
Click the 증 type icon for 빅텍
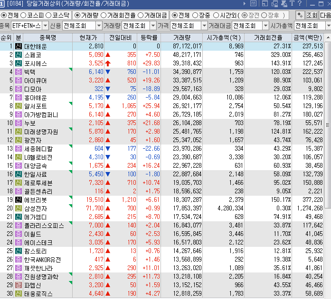tap(19, 72)
